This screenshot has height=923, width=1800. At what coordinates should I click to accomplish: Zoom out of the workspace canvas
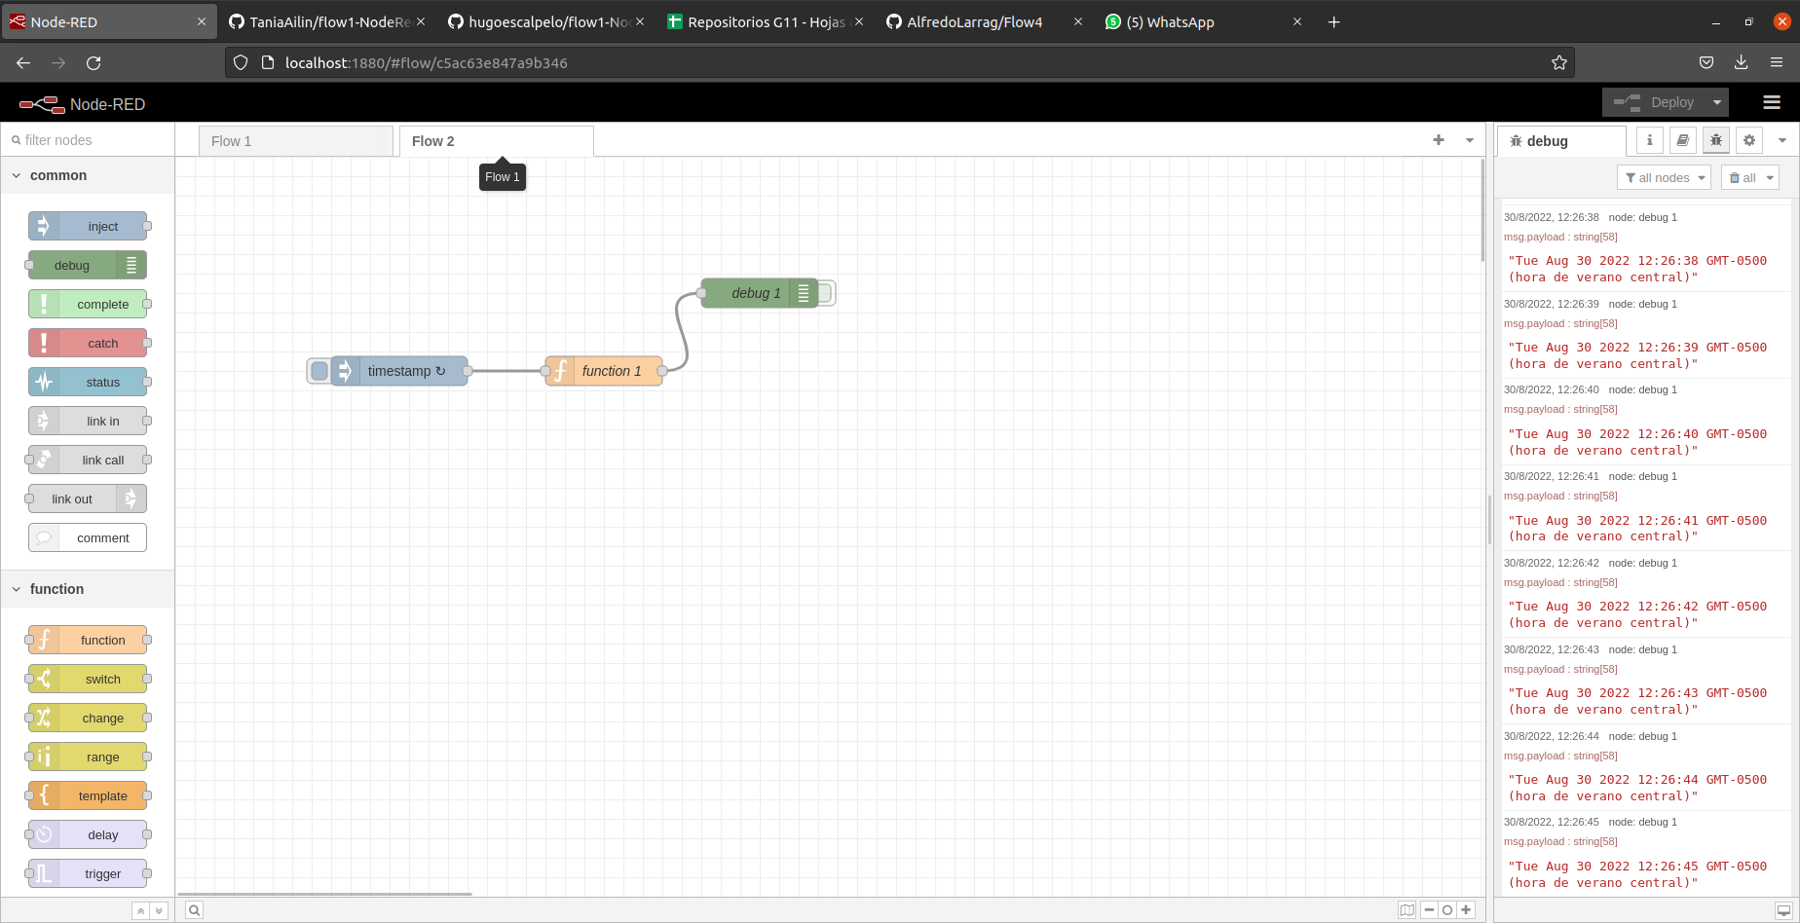[1429, 909]
